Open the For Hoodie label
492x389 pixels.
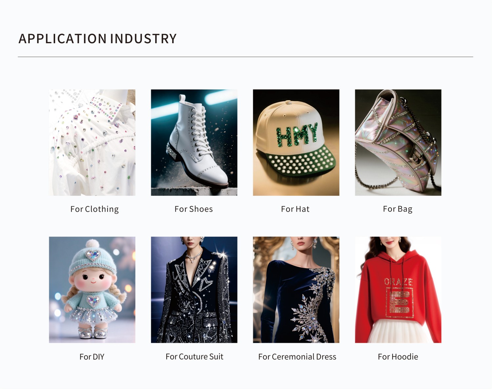coord(398,357)
